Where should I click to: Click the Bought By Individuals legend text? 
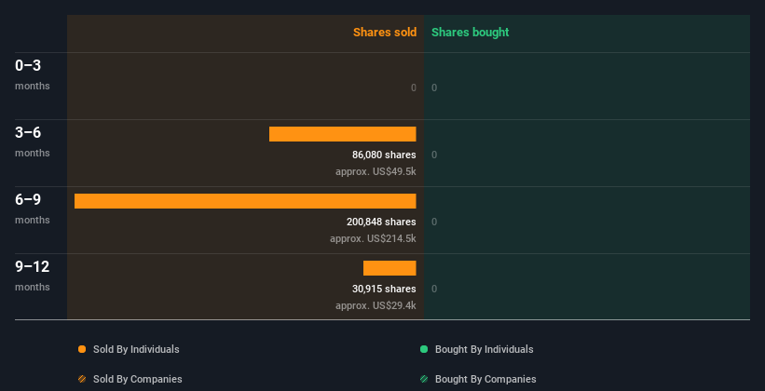point(484,349)
